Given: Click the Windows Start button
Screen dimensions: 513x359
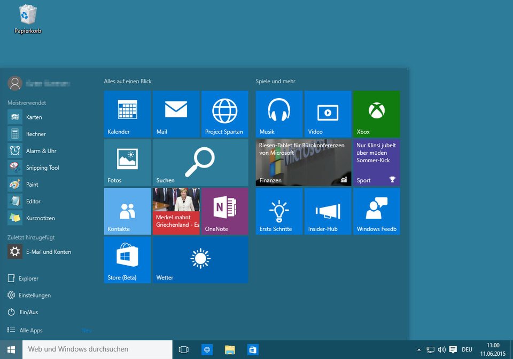Looking at the screenshot, I should [x=11, y=349].
